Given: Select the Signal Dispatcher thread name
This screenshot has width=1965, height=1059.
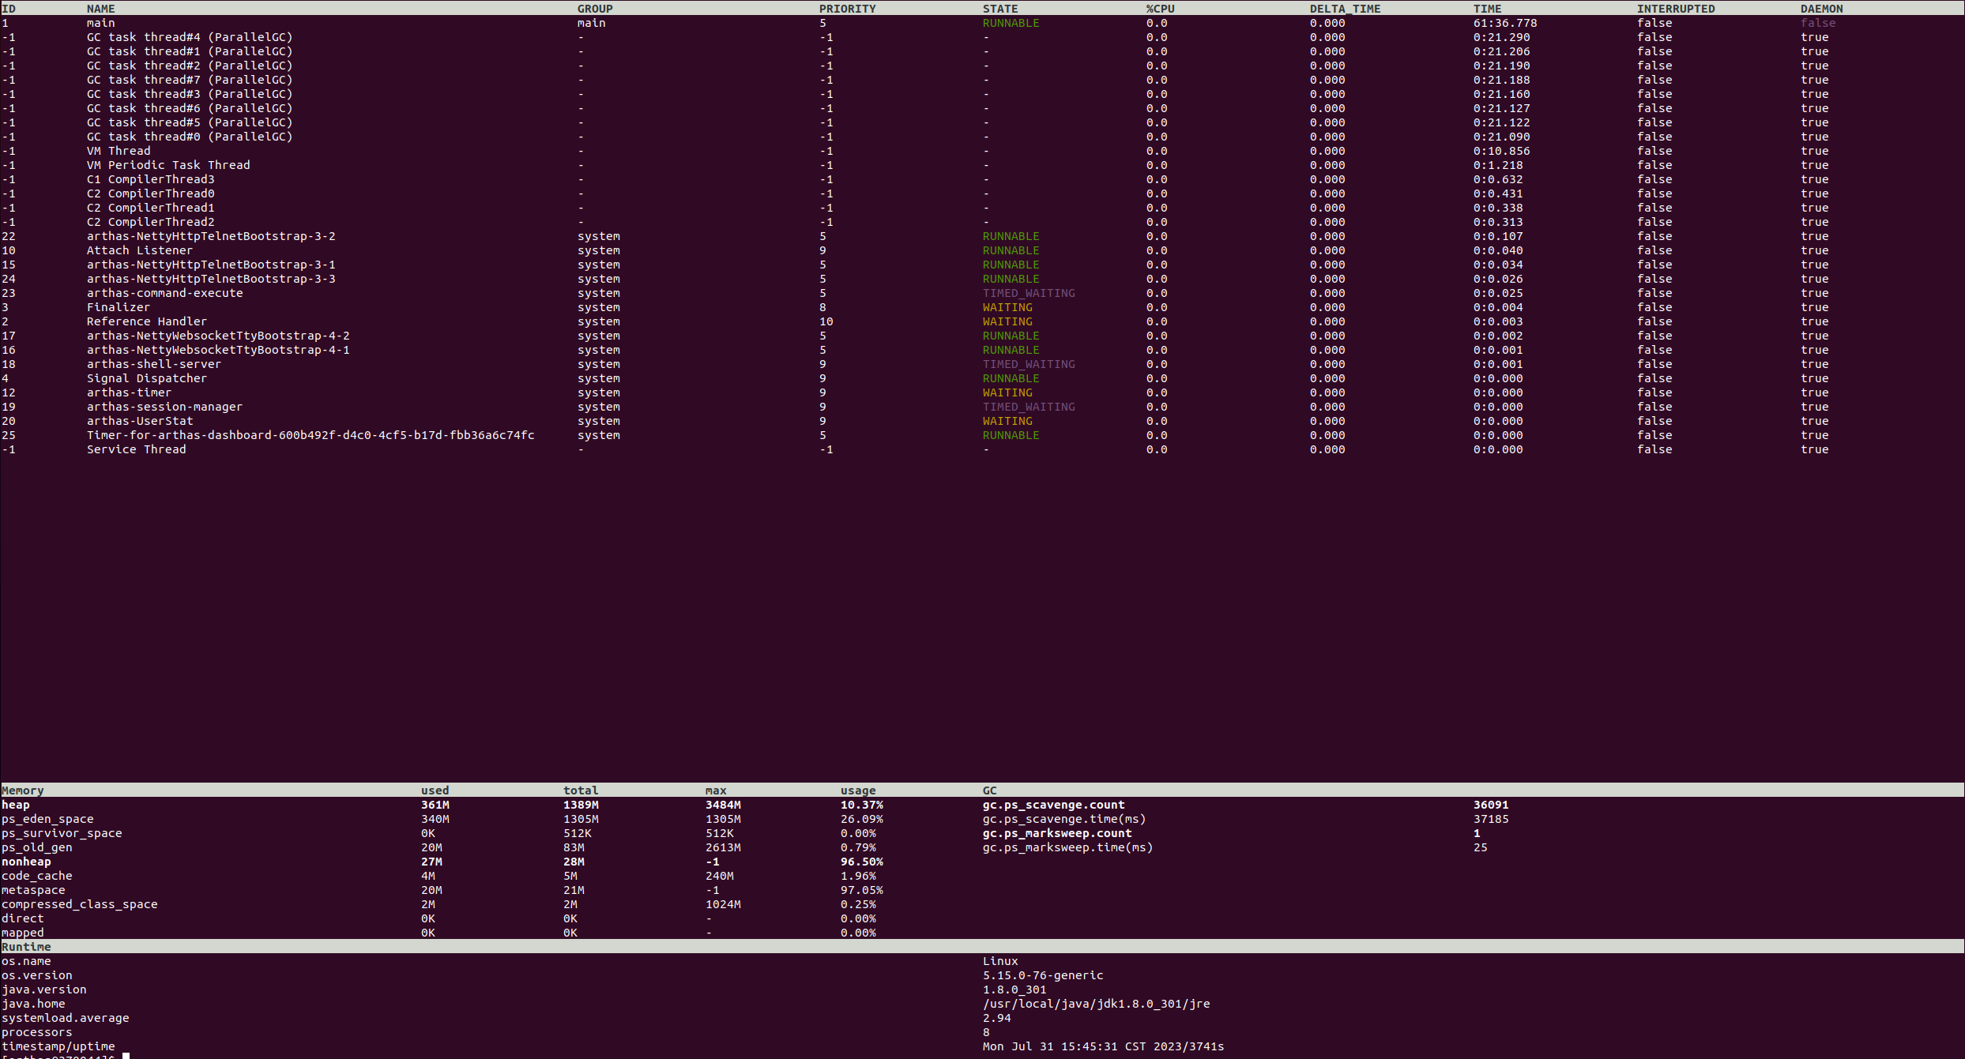Looking at the screenshot, I should pyautogui.click(x=146, y=378).
